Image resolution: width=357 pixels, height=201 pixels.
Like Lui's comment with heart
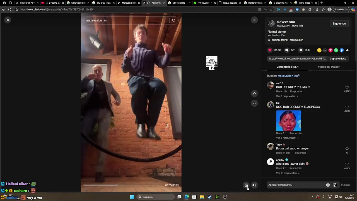click(x=347, y=107)
